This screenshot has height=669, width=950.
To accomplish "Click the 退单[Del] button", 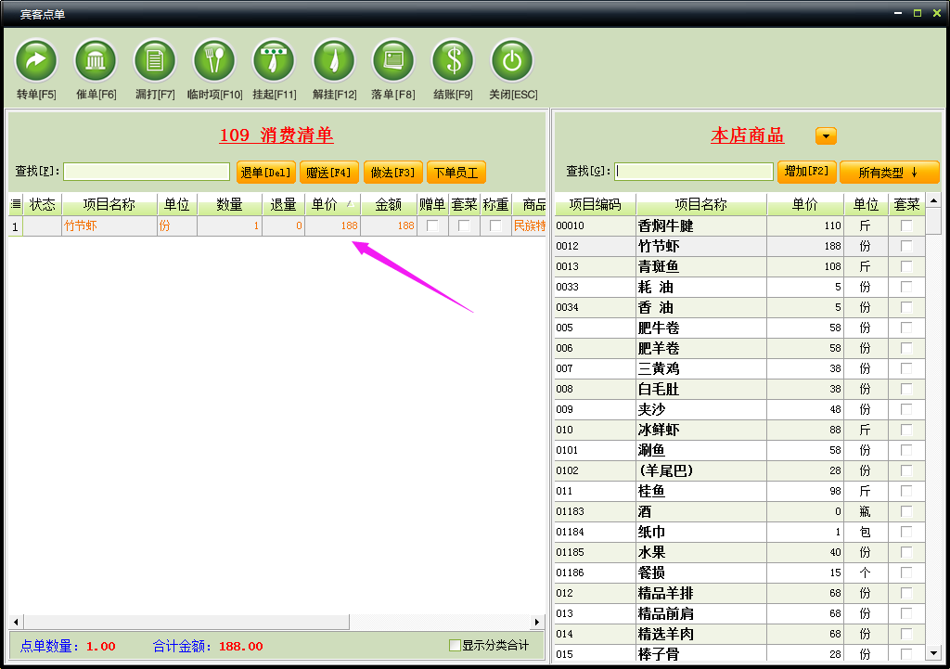I will [266, 173].
